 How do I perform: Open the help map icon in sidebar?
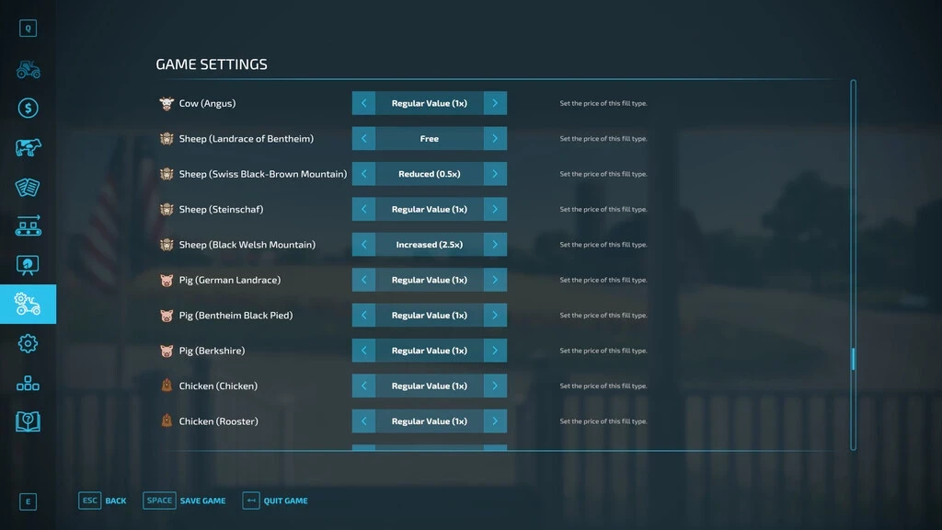click(x=28, y=421)
